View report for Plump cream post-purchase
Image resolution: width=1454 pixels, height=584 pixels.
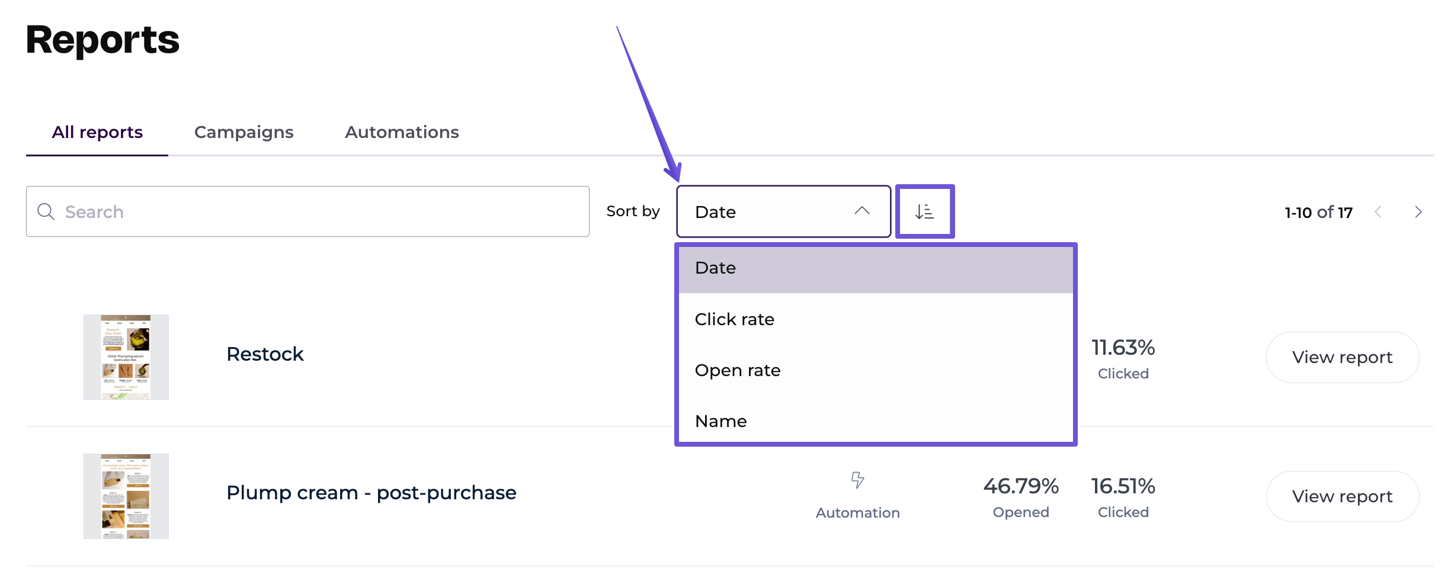click(x=1342, y=496)
